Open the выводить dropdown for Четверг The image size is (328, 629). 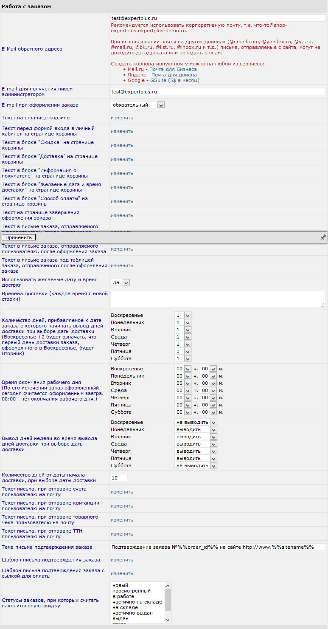[196, 451]
